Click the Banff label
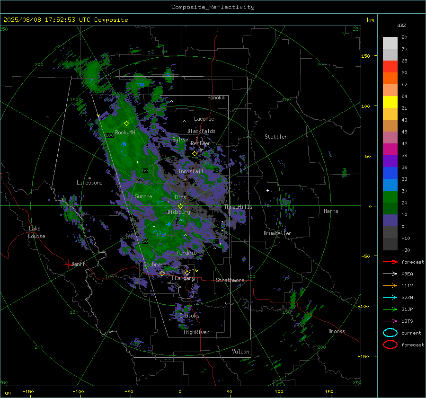426x398 pixels. (x=78, y=264)
